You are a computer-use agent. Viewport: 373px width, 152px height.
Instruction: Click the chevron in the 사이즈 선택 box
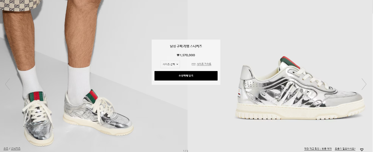177,64
